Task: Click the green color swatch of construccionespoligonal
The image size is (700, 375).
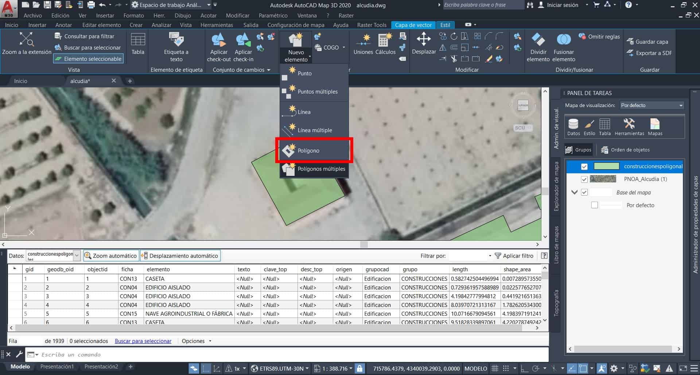Action: [x=606, y=166]
